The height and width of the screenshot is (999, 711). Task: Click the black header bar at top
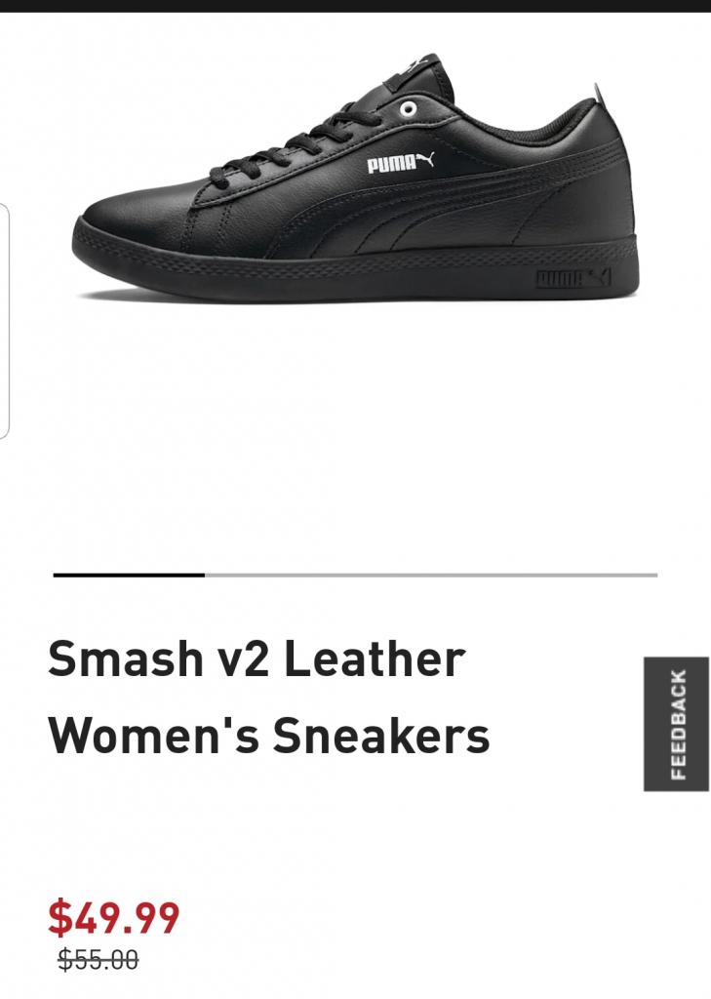(x=355, y=6)
